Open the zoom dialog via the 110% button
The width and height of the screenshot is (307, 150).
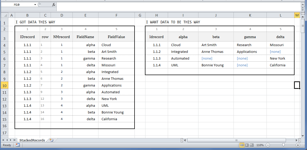[x=260, y=145]
